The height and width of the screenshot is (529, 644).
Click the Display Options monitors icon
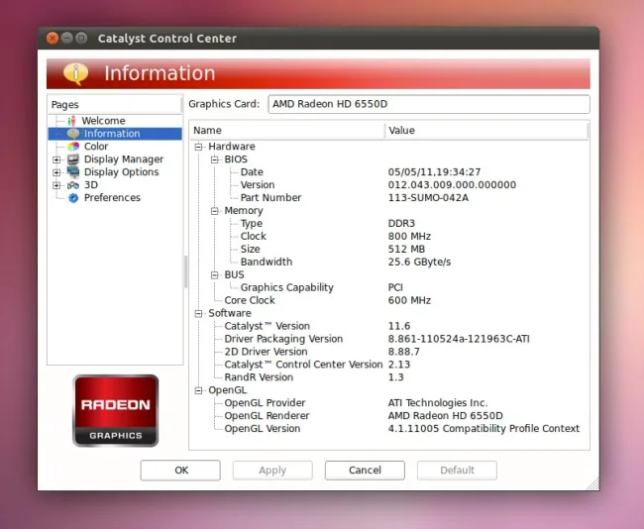pyautogui.click(x=73, y=171)
